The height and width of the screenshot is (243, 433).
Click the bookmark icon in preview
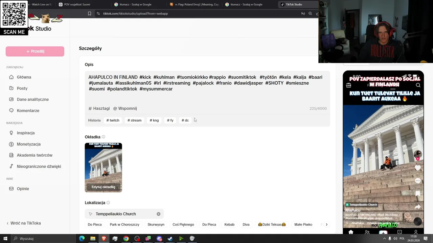pos(418,194)
